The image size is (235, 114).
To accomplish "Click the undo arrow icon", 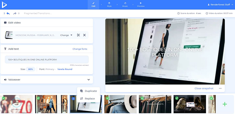I will tap(8, 13).
